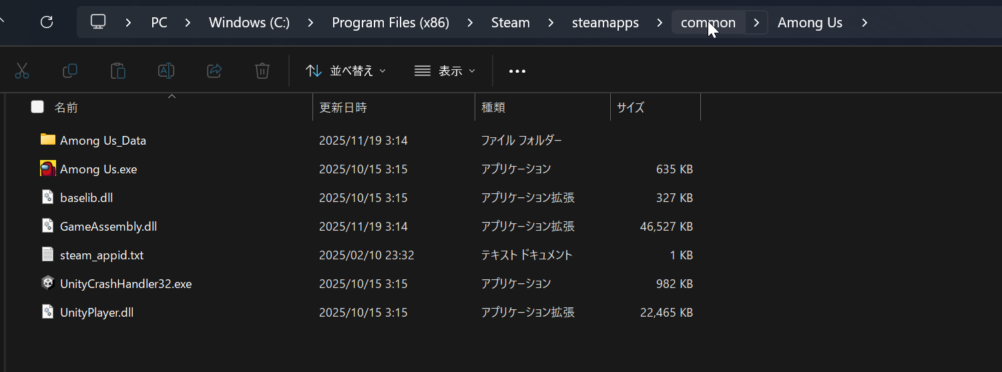Click the Delete trash icon
1002x372 pixels.
(x=262, y=71)
